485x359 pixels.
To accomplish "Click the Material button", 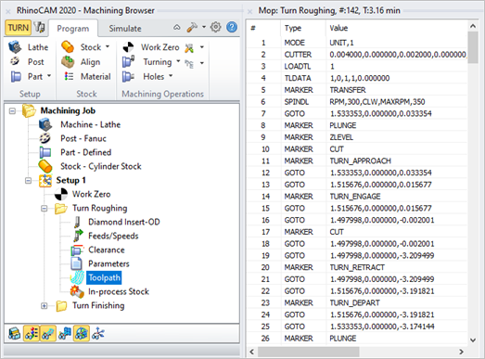I will point(87,76).
